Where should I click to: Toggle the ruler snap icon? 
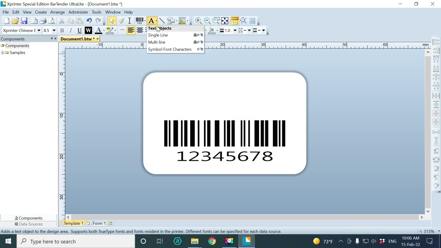235,21
